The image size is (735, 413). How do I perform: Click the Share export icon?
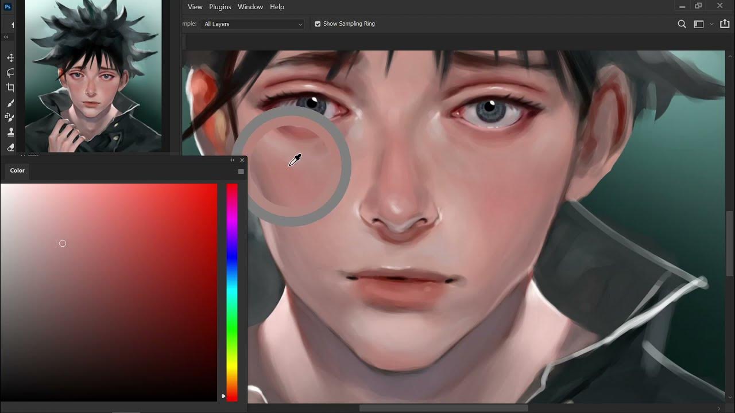(724, 24)
